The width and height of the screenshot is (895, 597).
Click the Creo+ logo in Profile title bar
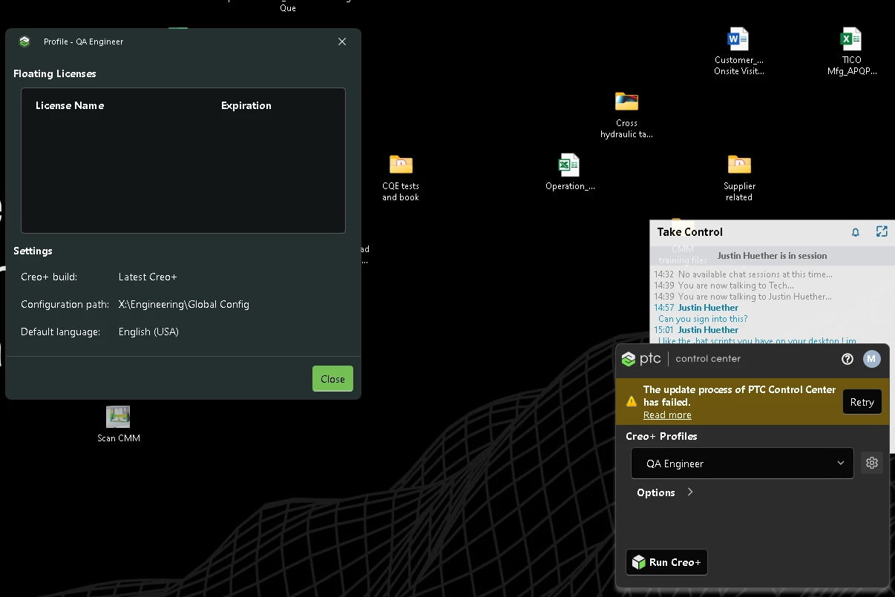(24, 42)
